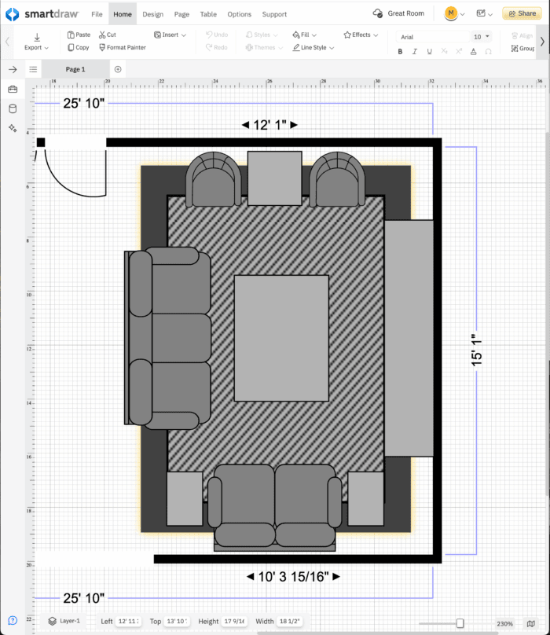Viewport: 550px width, 635px height.
Task: Select the Home tab
Action: [x=123, y=14]
